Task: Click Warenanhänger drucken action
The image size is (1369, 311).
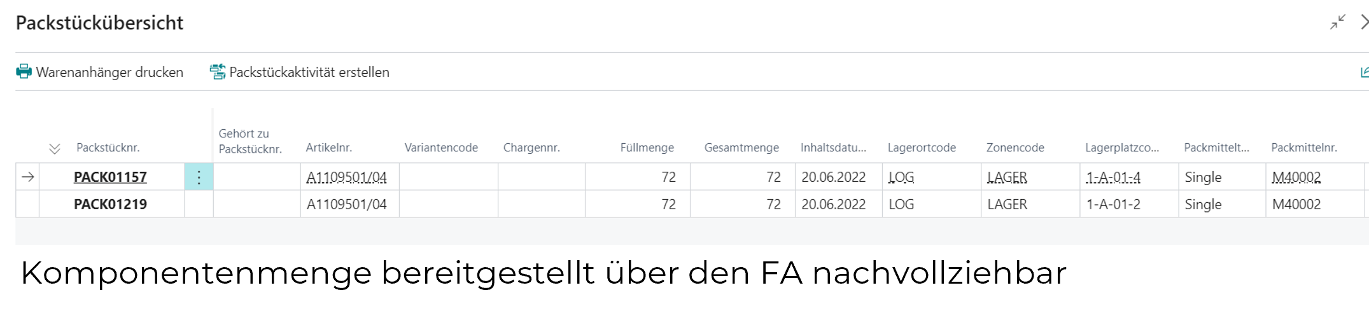Action: point(109,73)
